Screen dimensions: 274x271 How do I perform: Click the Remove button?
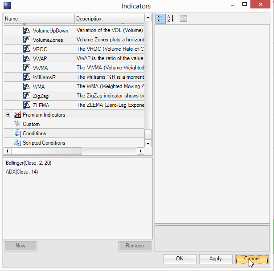click(x=135, y=246)
